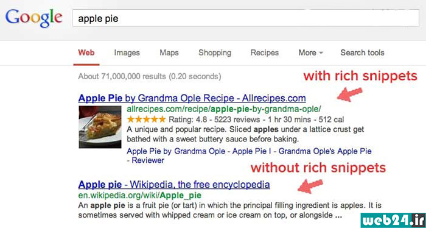Open the Wikipedia Apple pie result
Screen dimensions: 426x228
pos(174,185)
